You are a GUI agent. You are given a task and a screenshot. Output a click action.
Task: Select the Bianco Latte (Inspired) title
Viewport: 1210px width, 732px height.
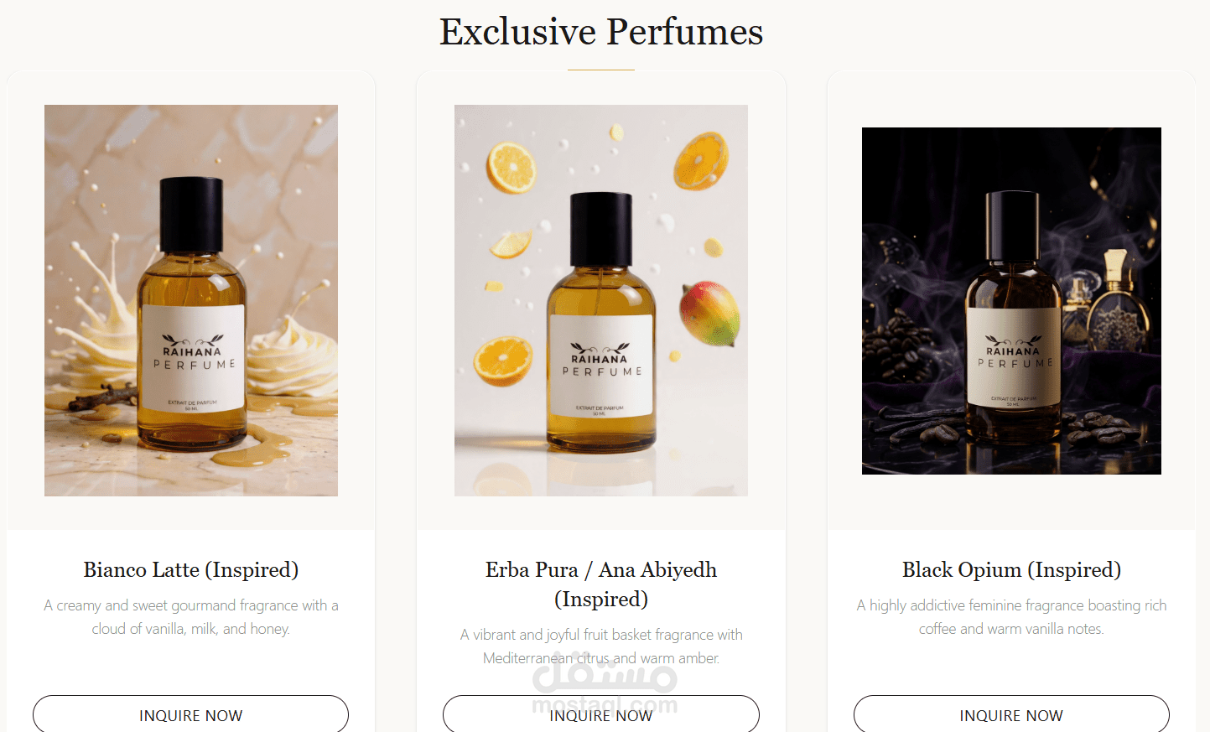tap(191, 570)
